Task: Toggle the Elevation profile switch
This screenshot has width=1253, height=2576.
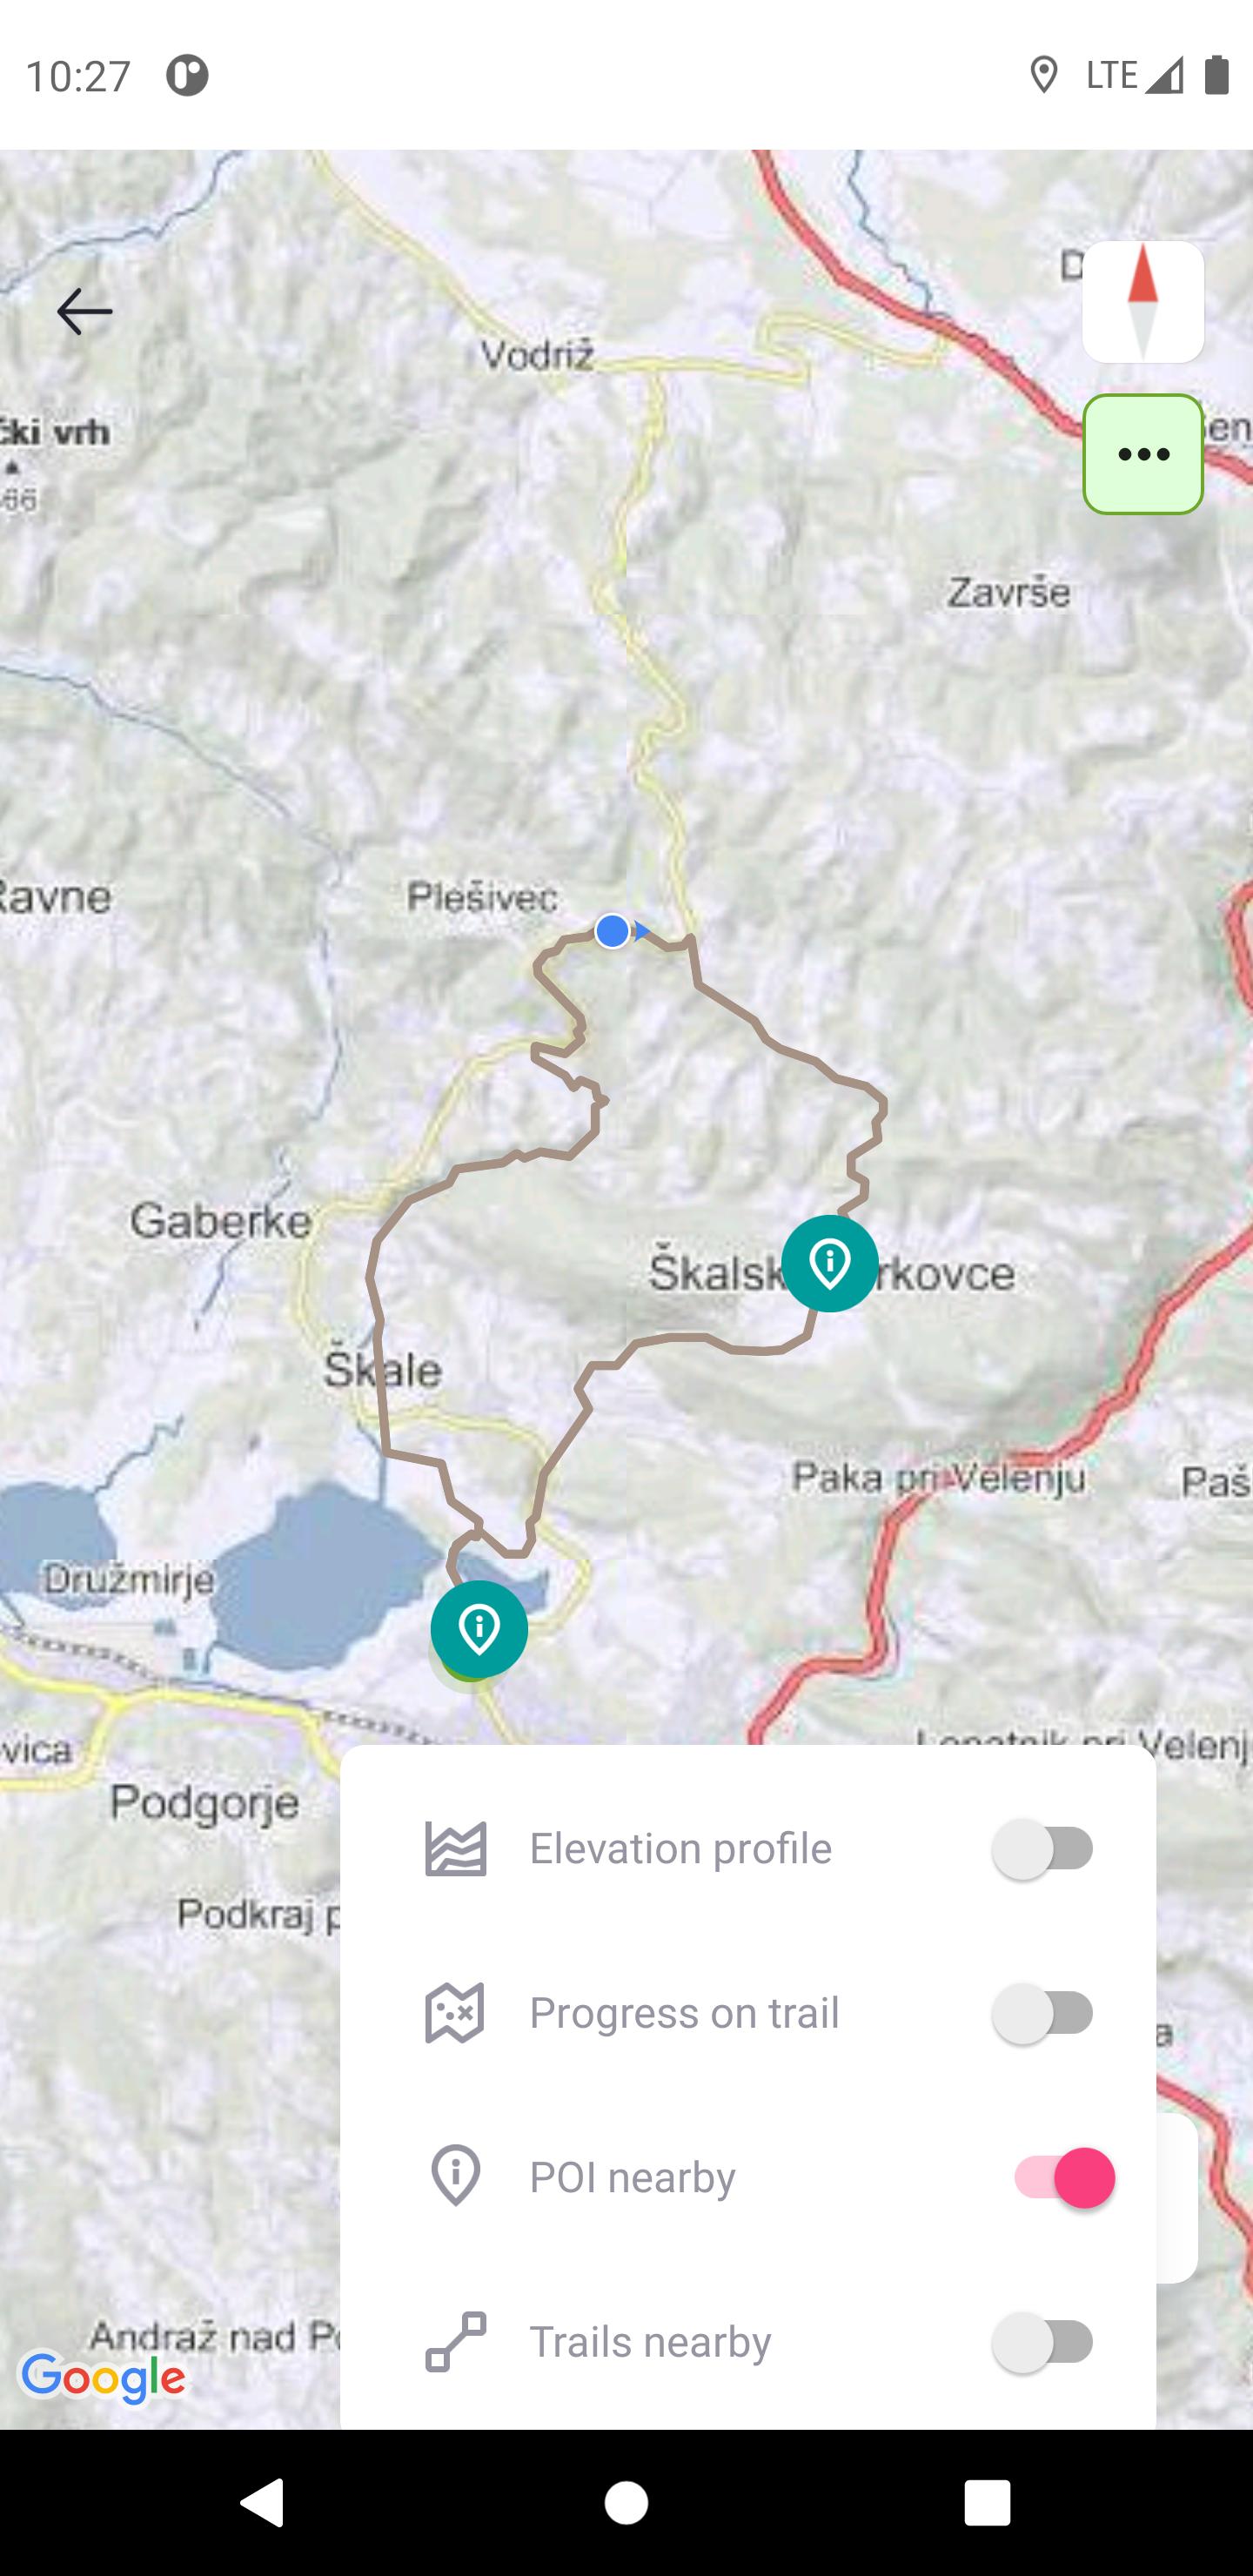Action: coord(1043,1849)
